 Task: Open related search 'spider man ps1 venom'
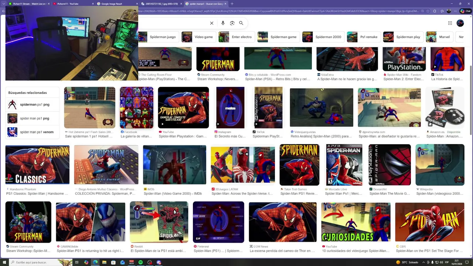pos(33,132)
